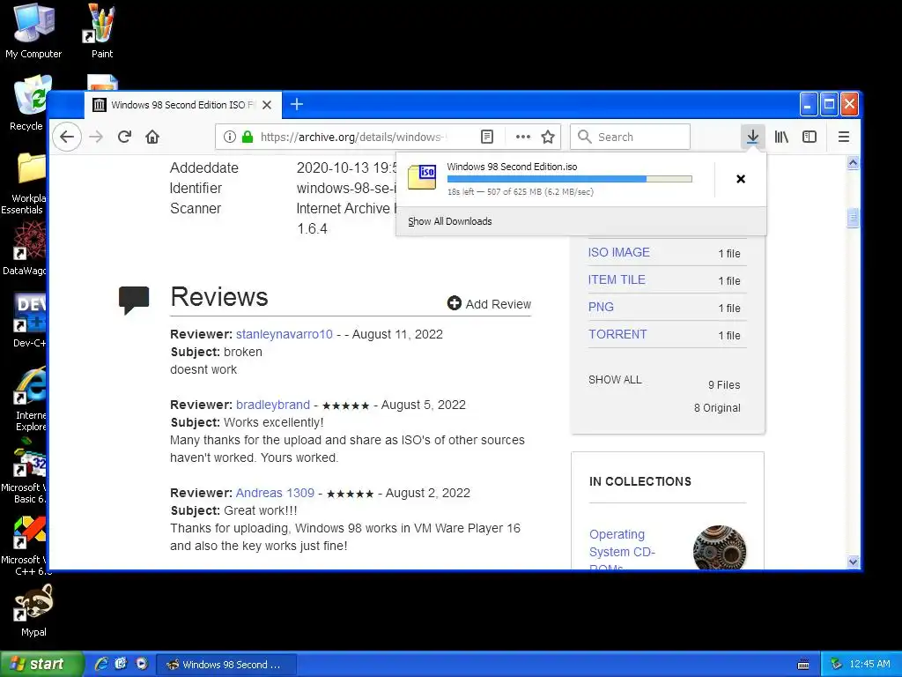Click the 'Scanner' label

click(196, 208)
